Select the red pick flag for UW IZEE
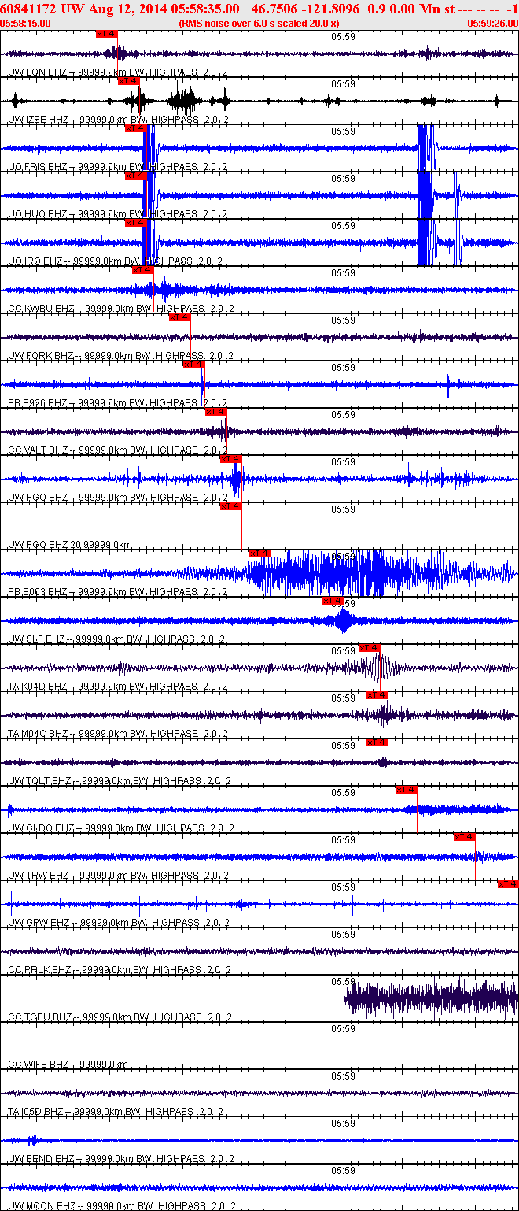Screen dimensions: 519x1211 [128, 81]
